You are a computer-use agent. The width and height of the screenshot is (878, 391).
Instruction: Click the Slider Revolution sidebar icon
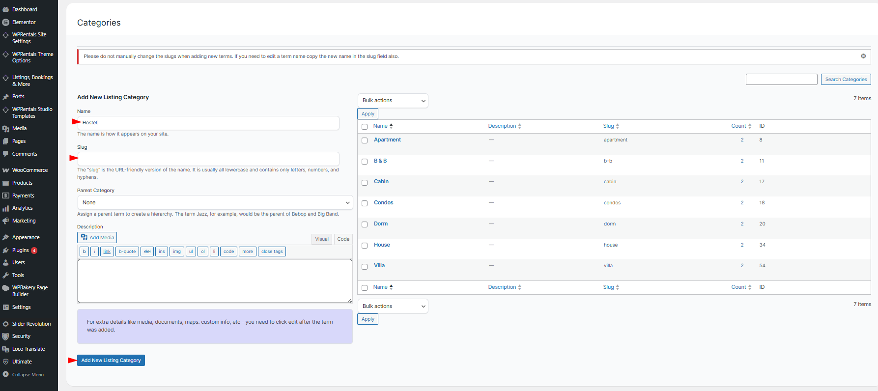pyautogui.click(x=6, y=324)
